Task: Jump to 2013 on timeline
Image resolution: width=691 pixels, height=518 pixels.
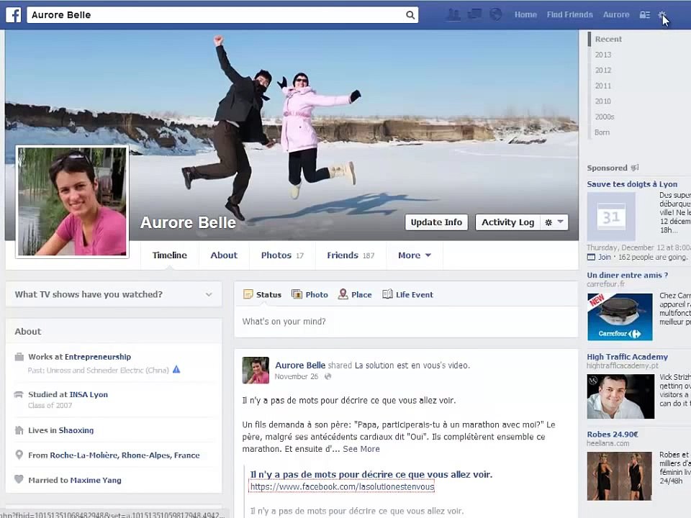Action: point(603,55)
